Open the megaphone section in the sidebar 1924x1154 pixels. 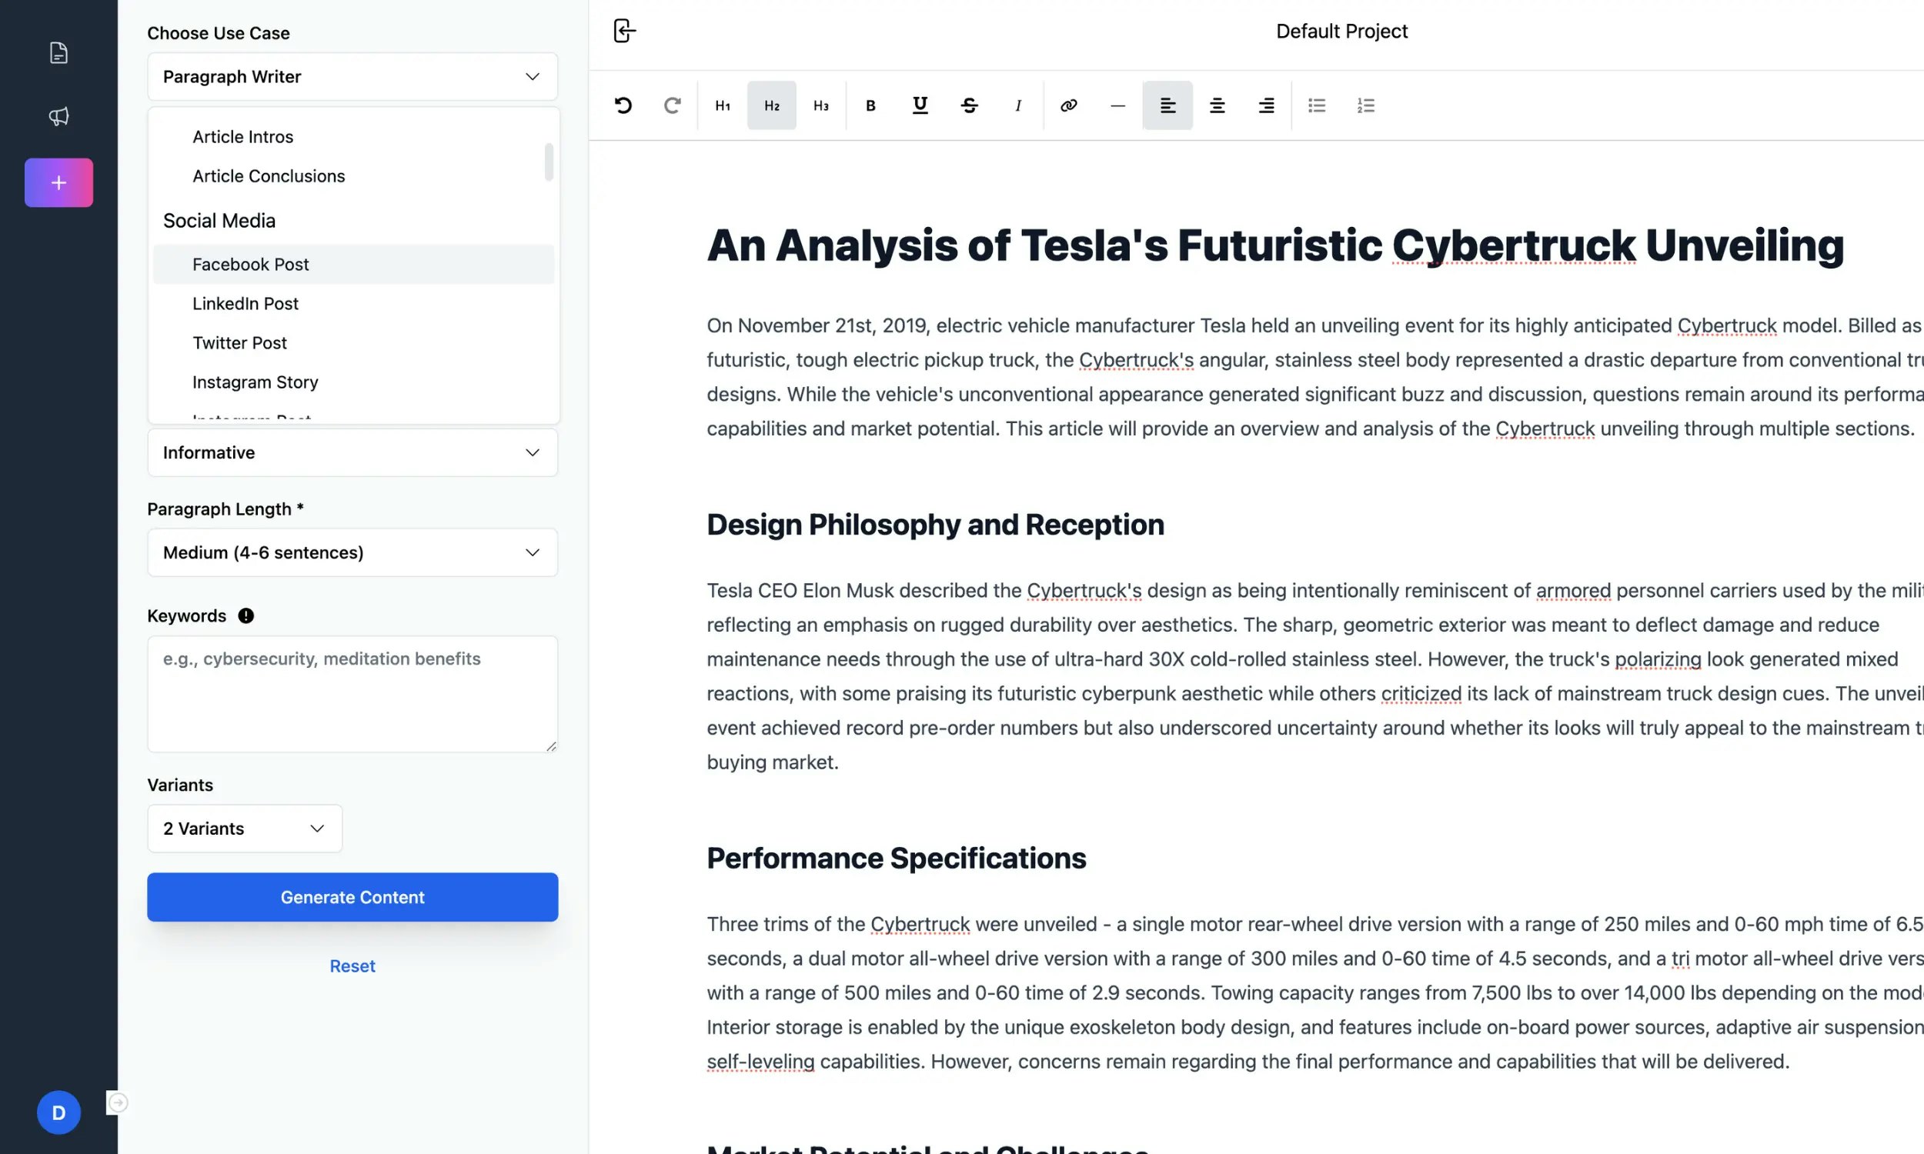coord(58,116)
